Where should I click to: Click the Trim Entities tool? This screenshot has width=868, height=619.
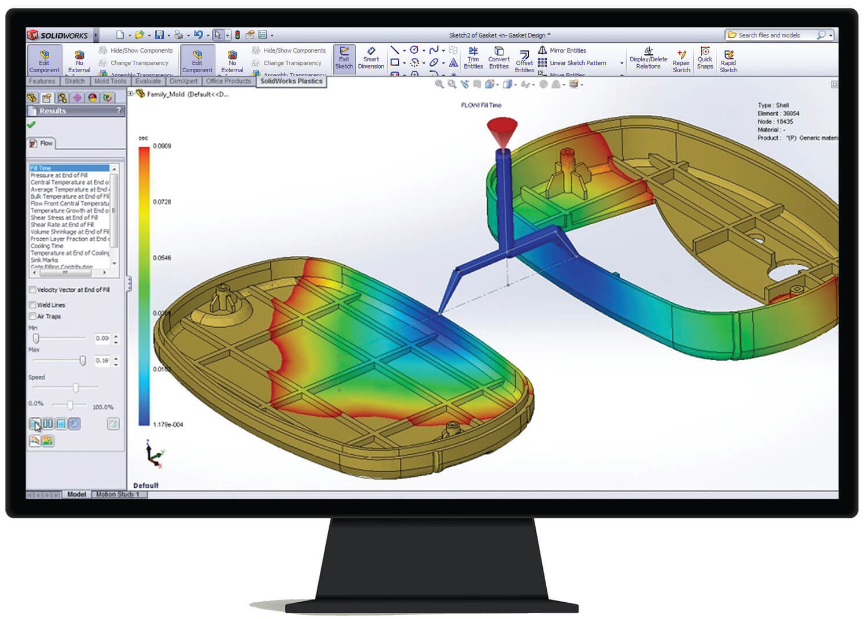(473, 58)
